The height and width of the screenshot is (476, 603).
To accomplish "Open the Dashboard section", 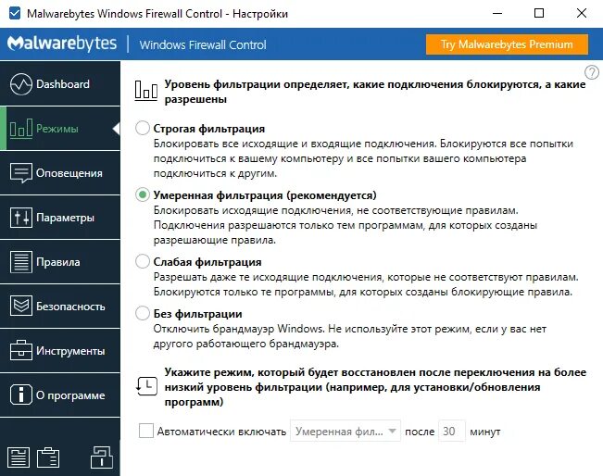I will coord(60,84).
